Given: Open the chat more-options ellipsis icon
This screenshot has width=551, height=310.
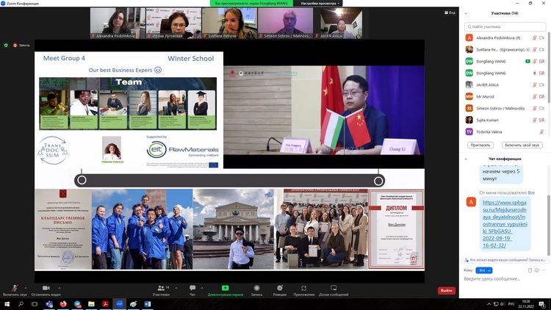Looking at the screenshot, I should pos(543,270).
